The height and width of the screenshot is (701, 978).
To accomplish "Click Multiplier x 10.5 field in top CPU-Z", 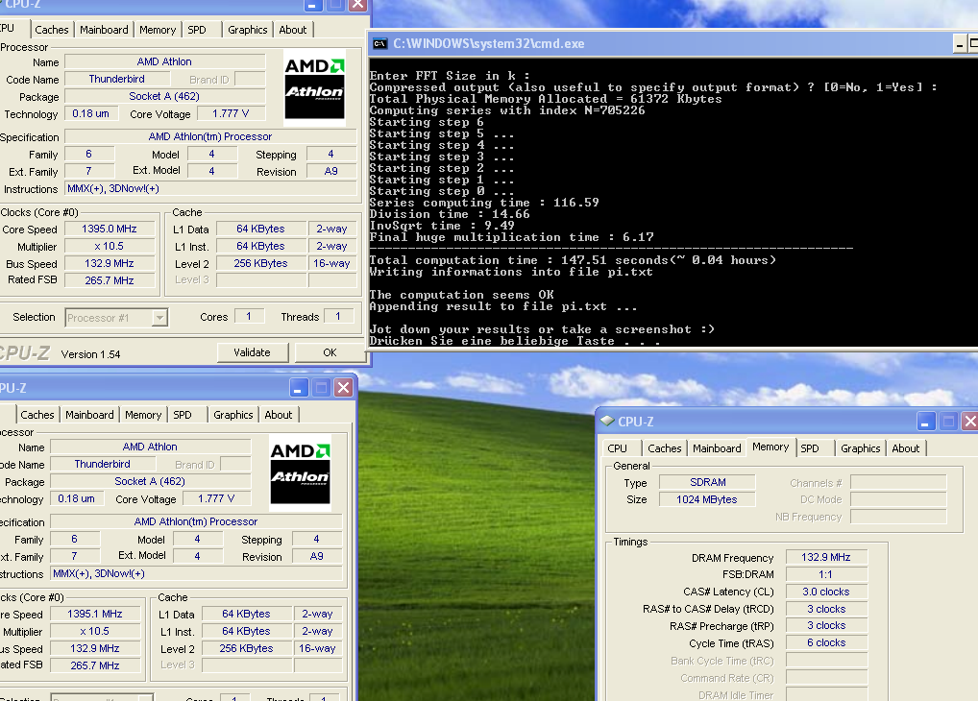I will (x=110, y=247).
